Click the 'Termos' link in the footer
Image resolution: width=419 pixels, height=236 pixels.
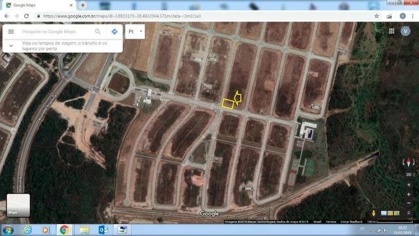click(331, 222)
